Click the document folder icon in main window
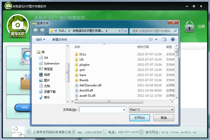Image resolution: width=210 pixels, height=140 pixels. point(25,81)
